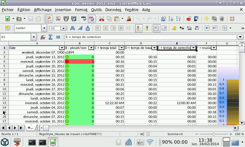Click the Copy icon
Viewport: 245px width, 147px height.
[109, 19]
